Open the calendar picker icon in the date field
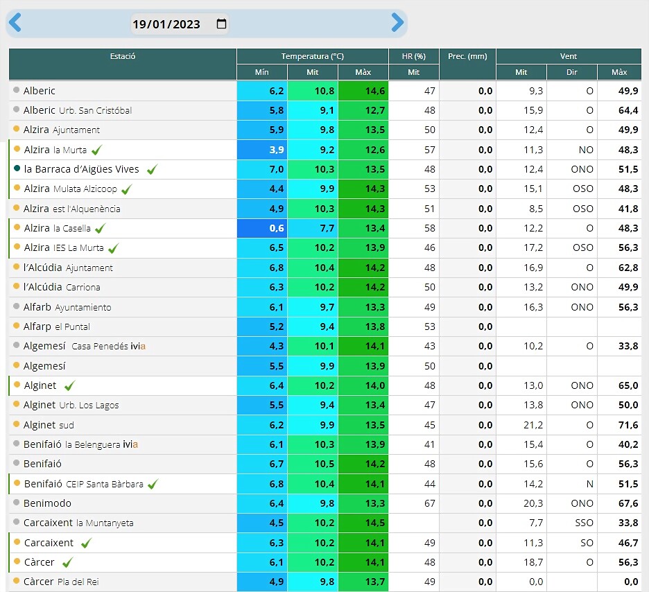Screen dimensions: 649x592 click(221, 24)
